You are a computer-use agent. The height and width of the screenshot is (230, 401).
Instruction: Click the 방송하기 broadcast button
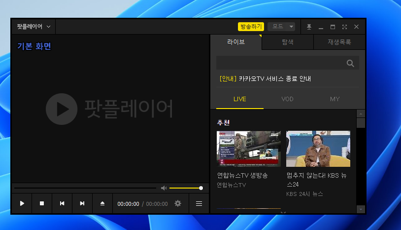point(251,27)
